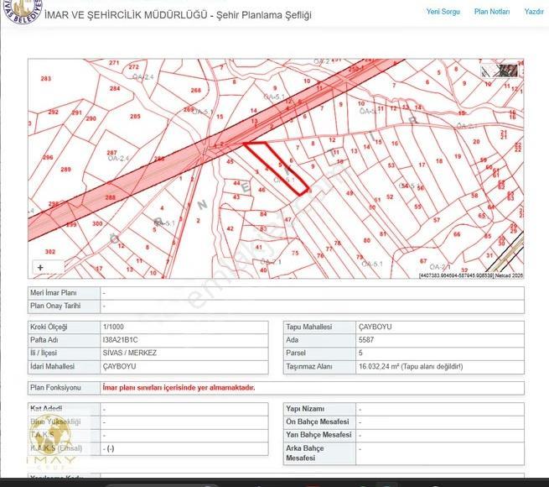
Task: Click parcel 66 on the map
Action: (x=457, y=234)
